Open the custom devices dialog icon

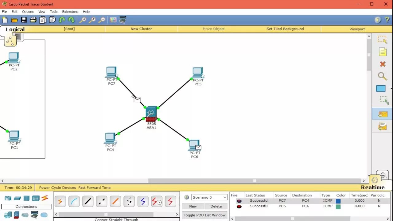pos(123,20)
